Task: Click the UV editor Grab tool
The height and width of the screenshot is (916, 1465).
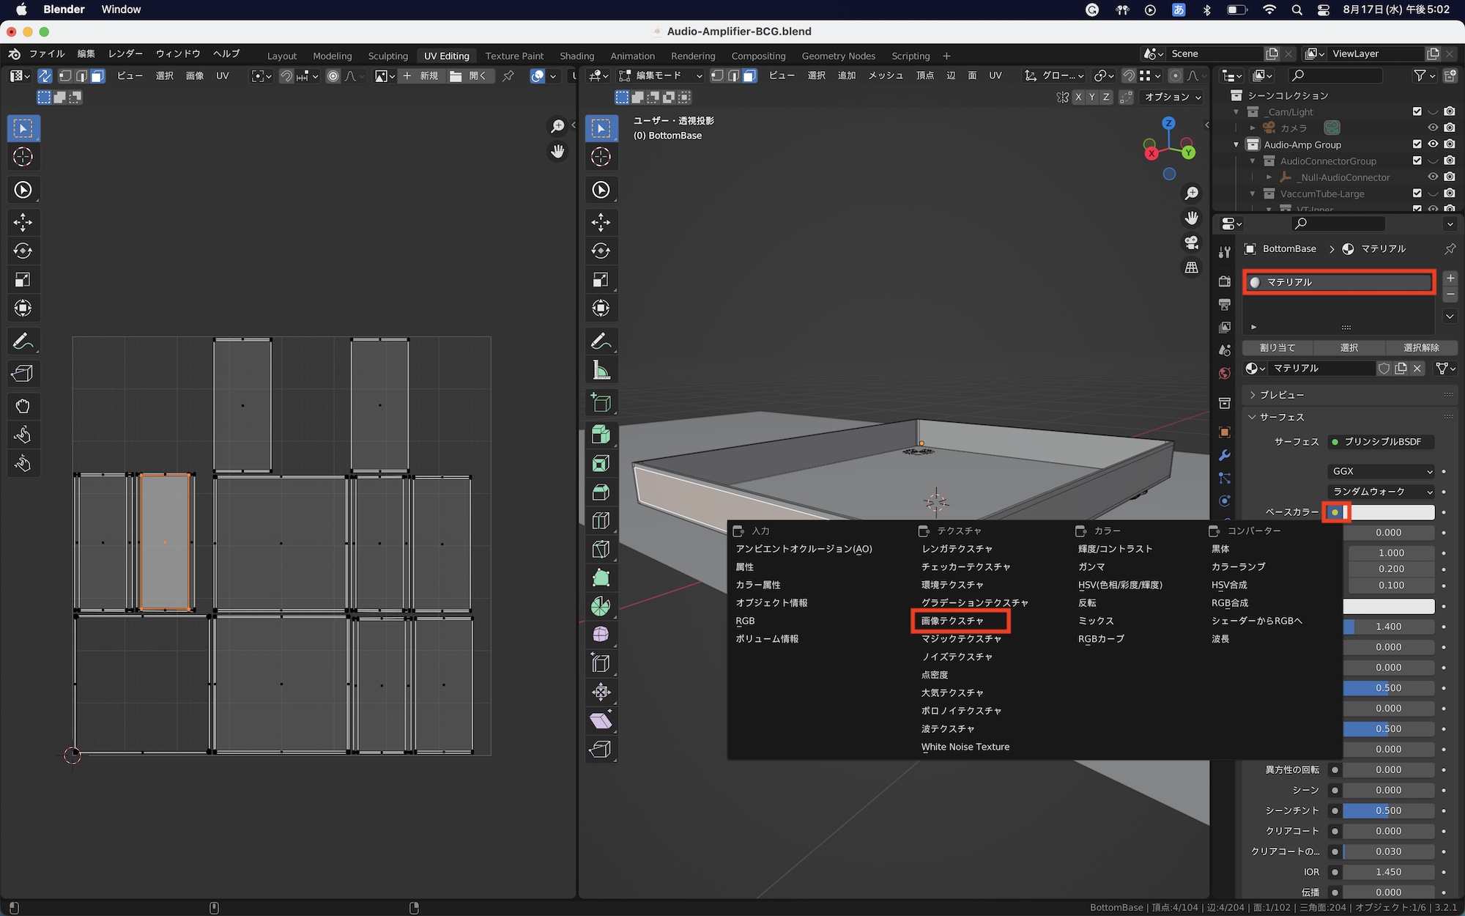Action: (x=23, y=406)
